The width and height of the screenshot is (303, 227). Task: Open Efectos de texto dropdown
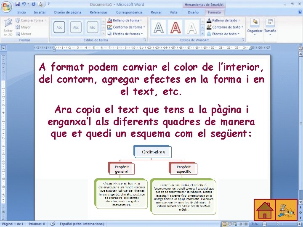223,34
